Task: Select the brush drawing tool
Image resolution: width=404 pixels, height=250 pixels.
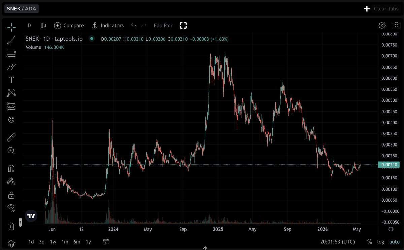Action: pos(11,67)
